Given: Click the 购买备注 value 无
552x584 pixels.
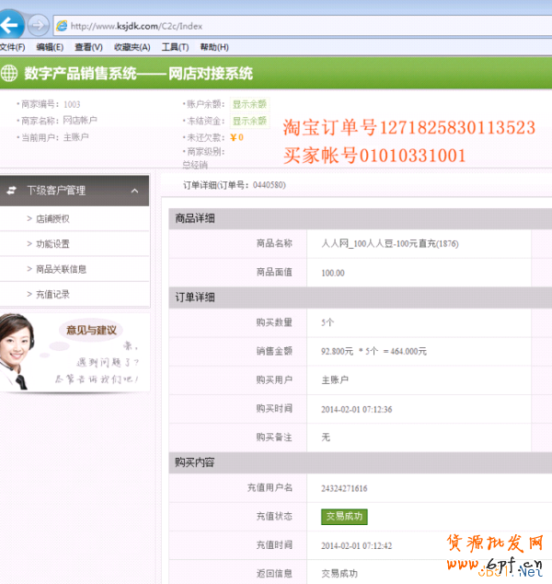Looking at the screenshot, I should tap(326, 437).
